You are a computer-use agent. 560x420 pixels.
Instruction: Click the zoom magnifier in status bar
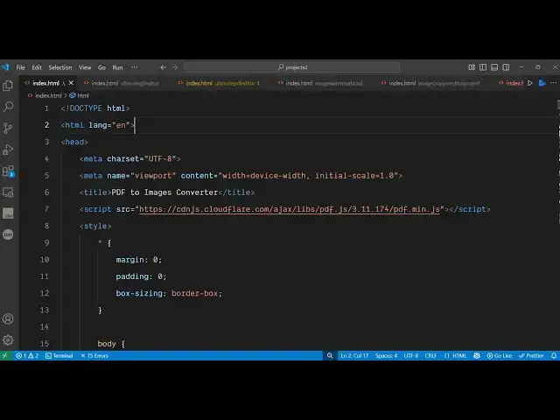(330, 355)
